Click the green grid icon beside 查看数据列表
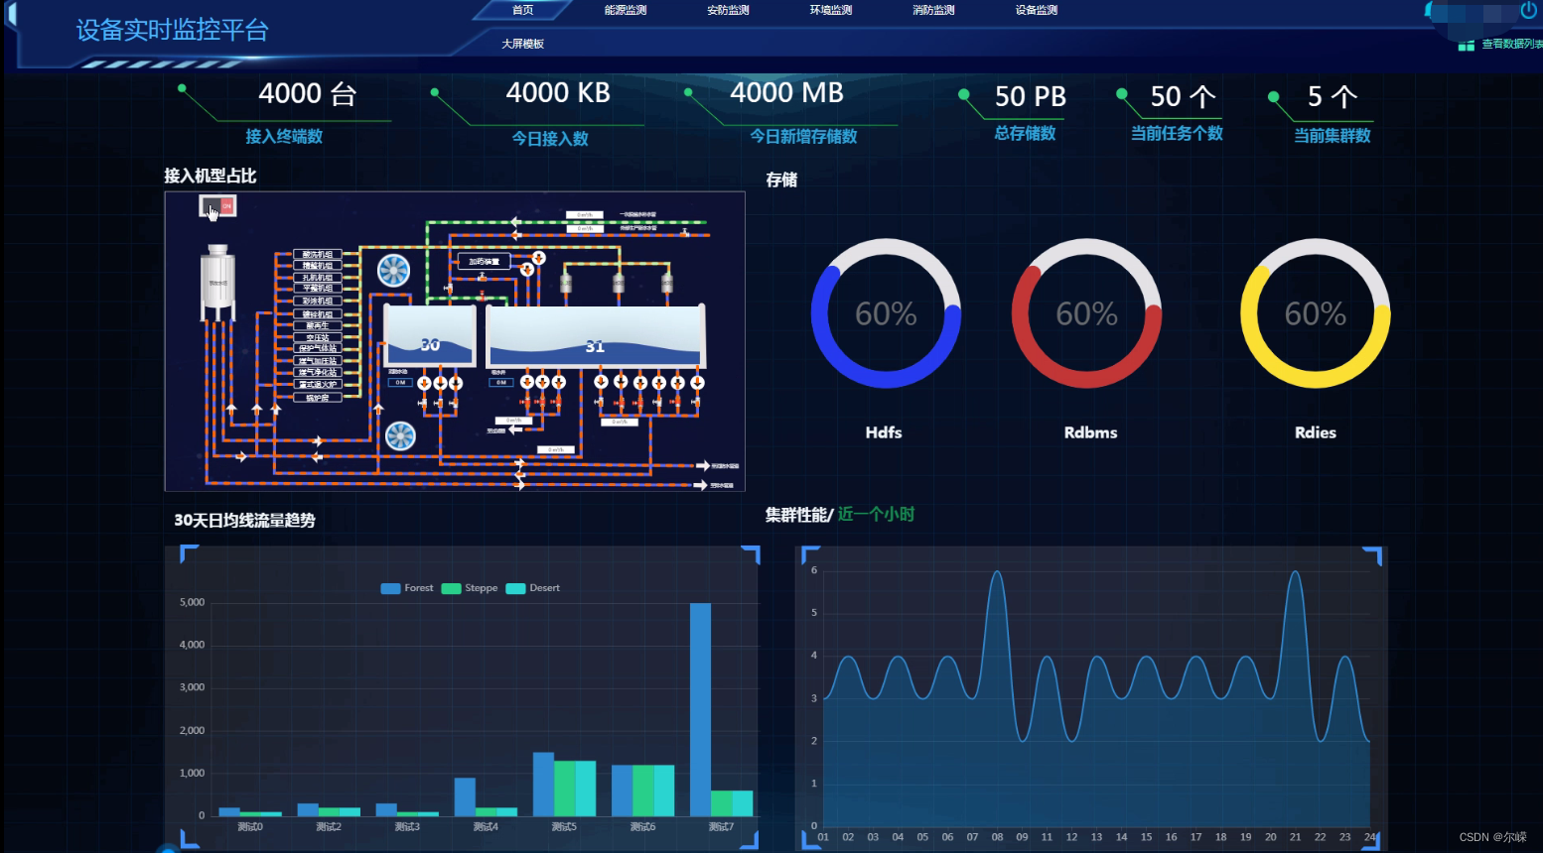The image size is (1543, 853). pyautogui.click(x=1466, y=45)
